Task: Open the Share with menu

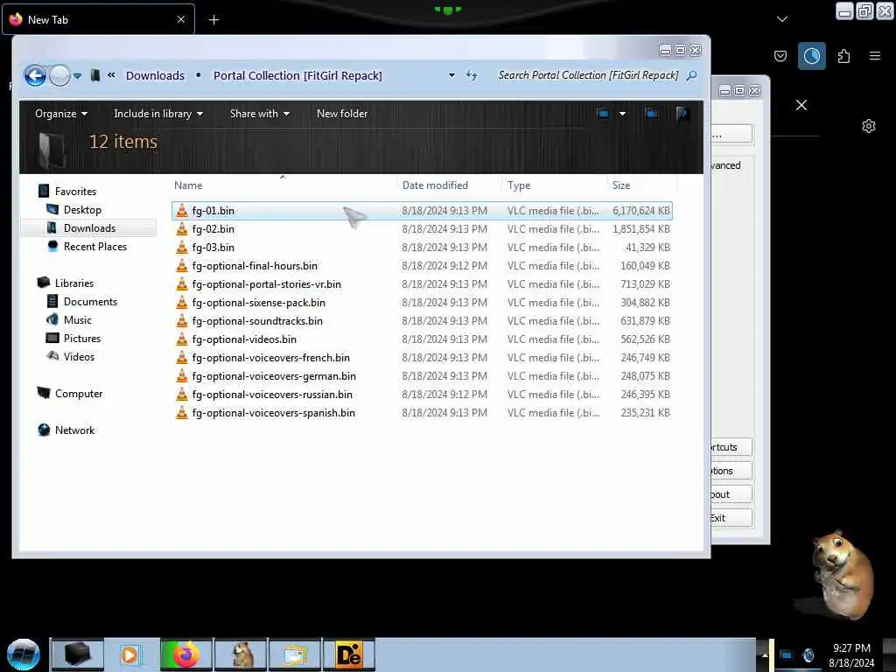Action: 259,114
